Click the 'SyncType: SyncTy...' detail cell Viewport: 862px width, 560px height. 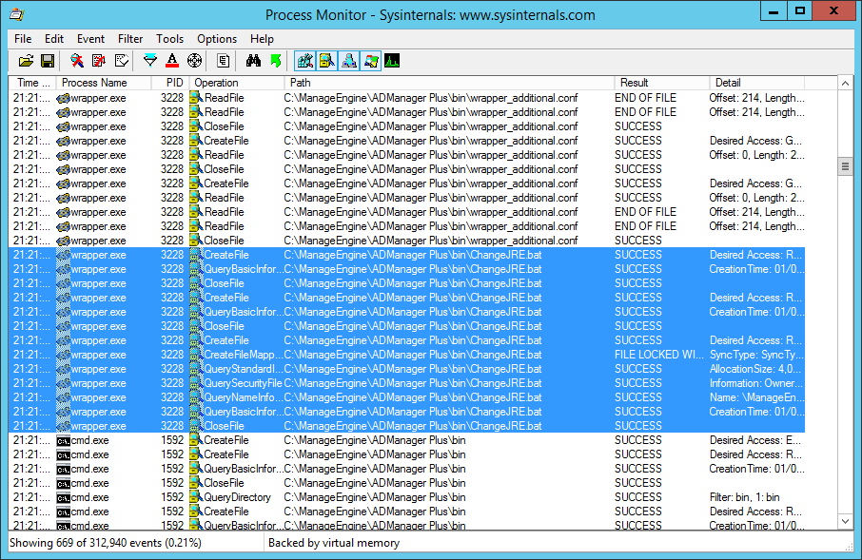tap(756, 355)
